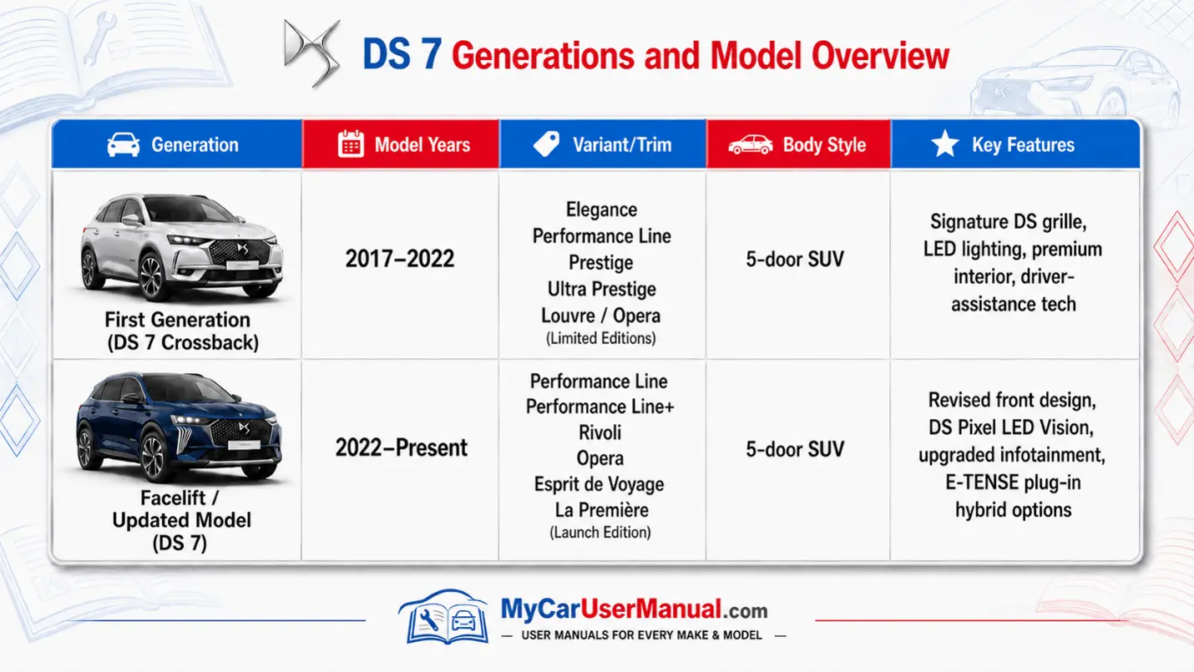Image resolution: width=1194 pixels, height=672 pixels.
Task: Click the car icon in the Generation header
Action: point(124,144)
